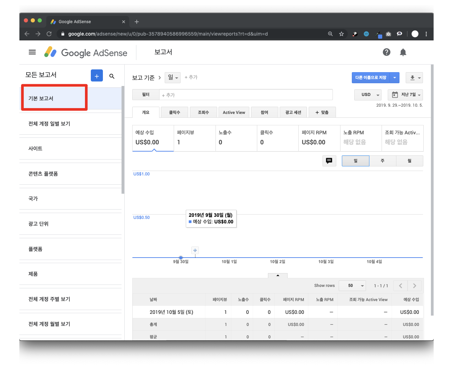Select the 참여 tab
453x366 pixels.
(264, 112)
